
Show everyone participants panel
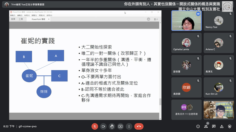pyautogui.click(x=206, y=126)
